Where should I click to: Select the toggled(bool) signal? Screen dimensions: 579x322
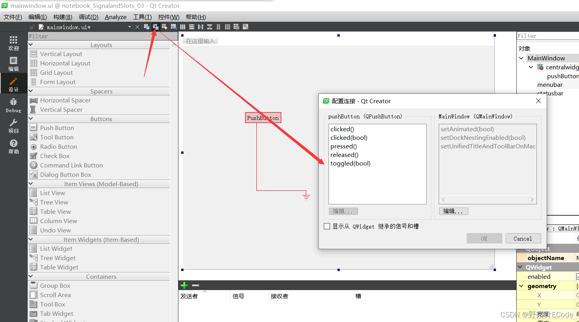tap(350, 163)
